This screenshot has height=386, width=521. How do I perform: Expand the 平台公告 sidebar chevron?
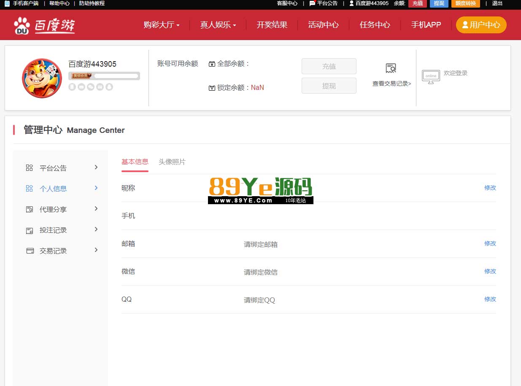click(x=96, y=167)
